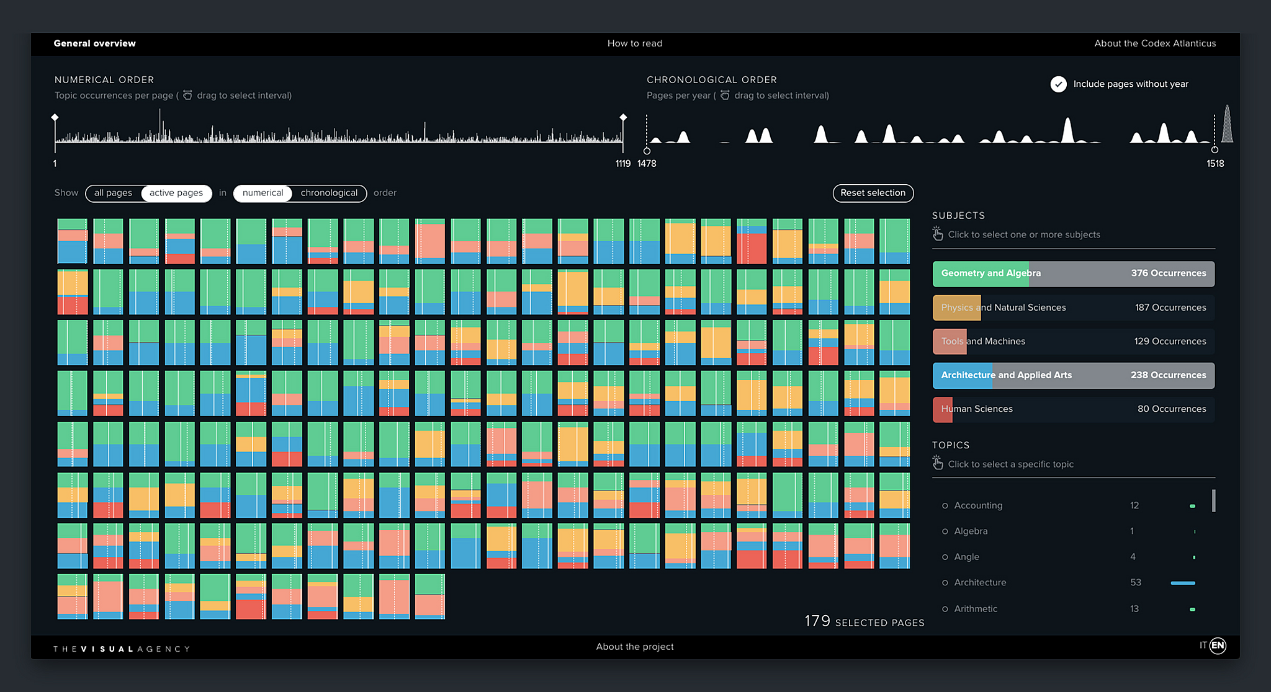Select the Accounting topic radio circle
The image size is (1271, 692).
coord(945,506)
